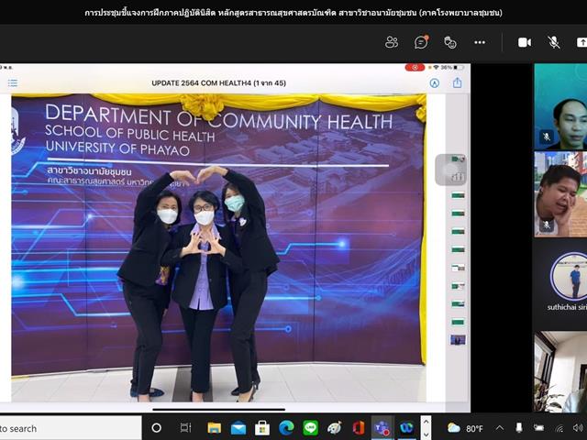Screen dimensions: 587x440
Task: Expand the hidden system tray icons chevron
Action: coord(500,428)
